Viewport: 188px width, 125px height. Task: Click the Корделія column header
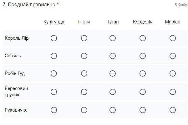(x=143, y=22)
